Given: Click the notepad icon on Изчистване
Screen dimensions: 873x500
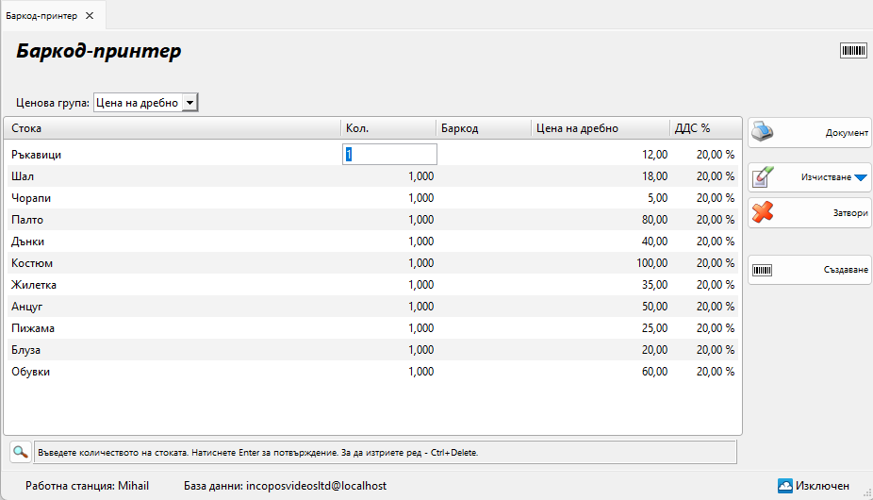Looking at the screenshot, I should (x=763, y=176).
